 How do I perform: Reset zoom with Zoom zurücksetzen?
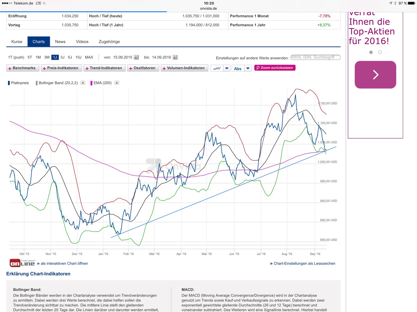(x=275, y=68)
